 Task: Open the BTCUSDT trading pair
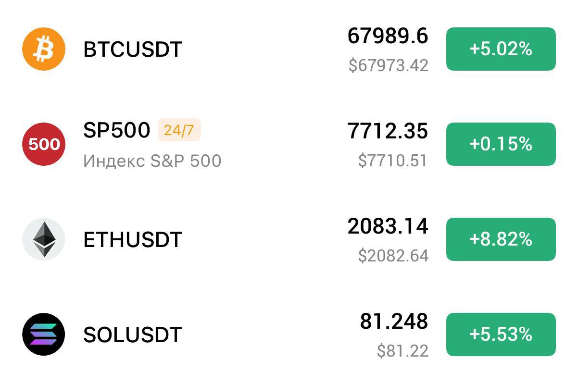[x=133, y=49]
